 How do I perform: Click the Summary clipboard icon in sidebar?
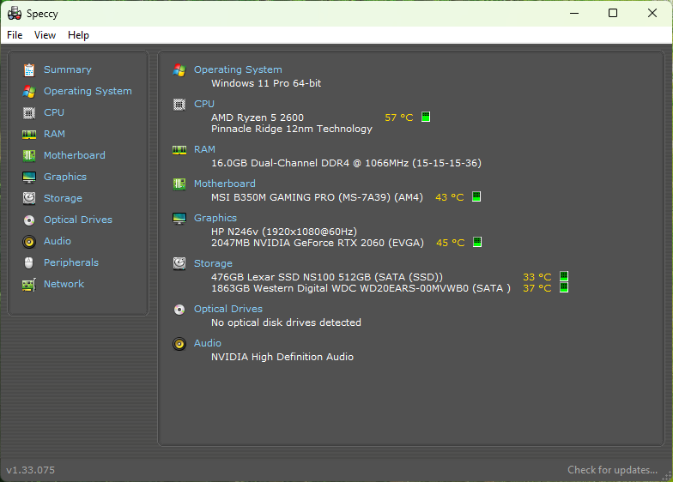(x=29, y=69)
